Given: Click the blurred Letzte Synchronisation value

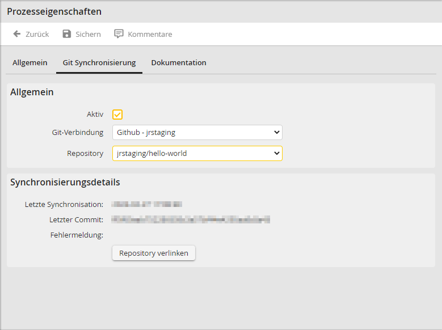Looking at the screenshot, I should click(x=147, y=204).
